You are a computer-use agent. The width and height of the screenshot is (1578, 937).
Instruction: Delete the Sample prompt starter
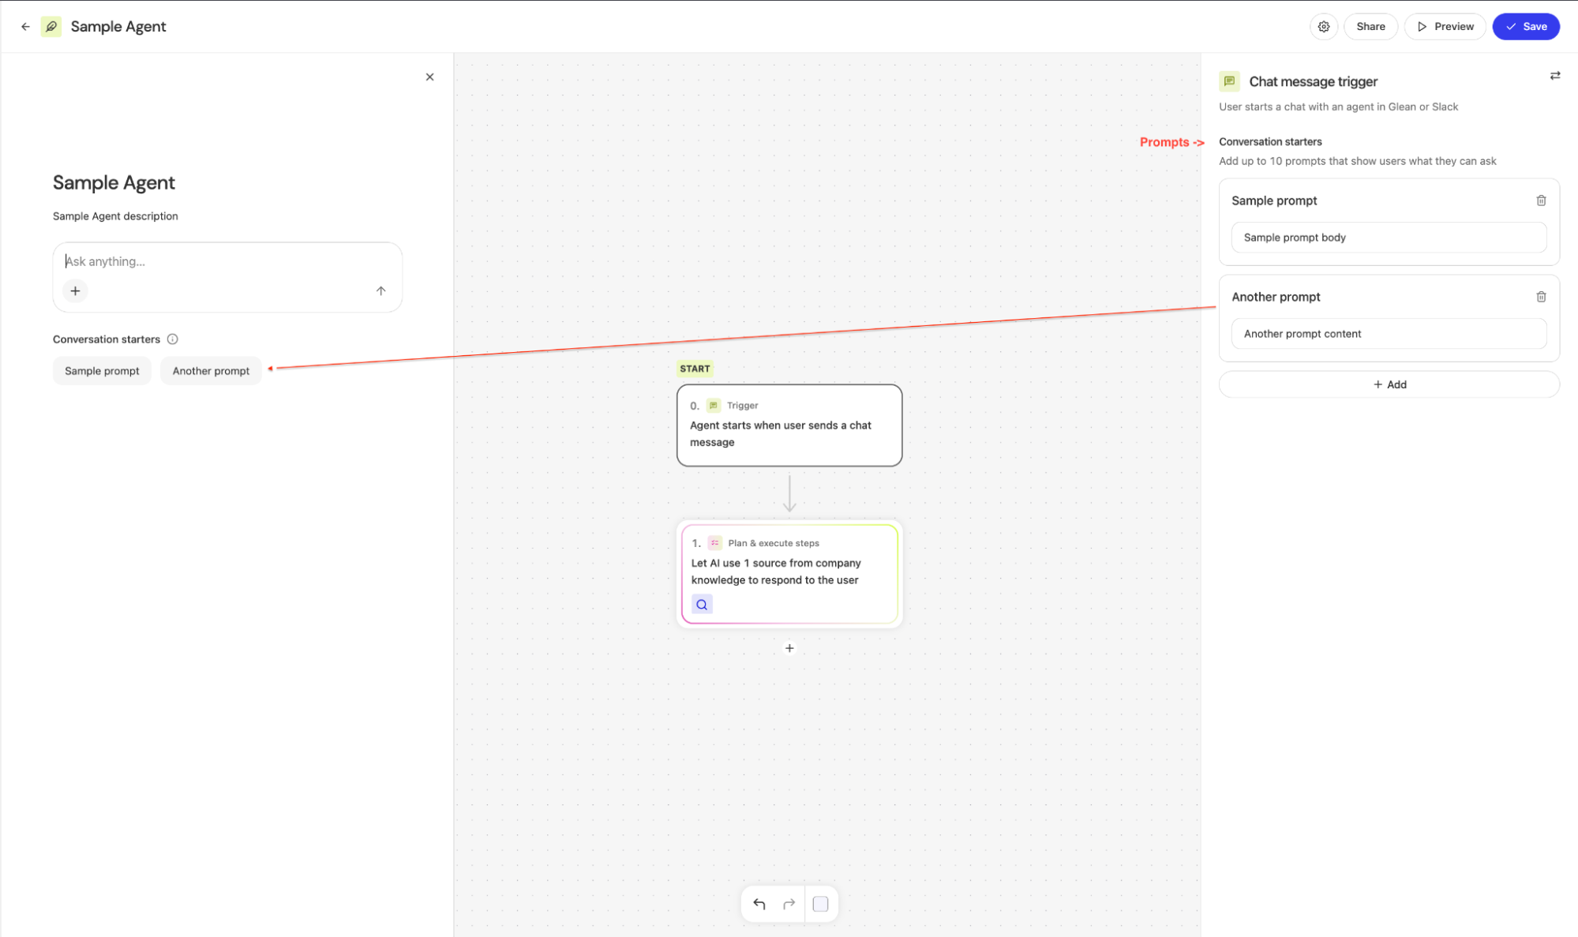pos(1541,201)
